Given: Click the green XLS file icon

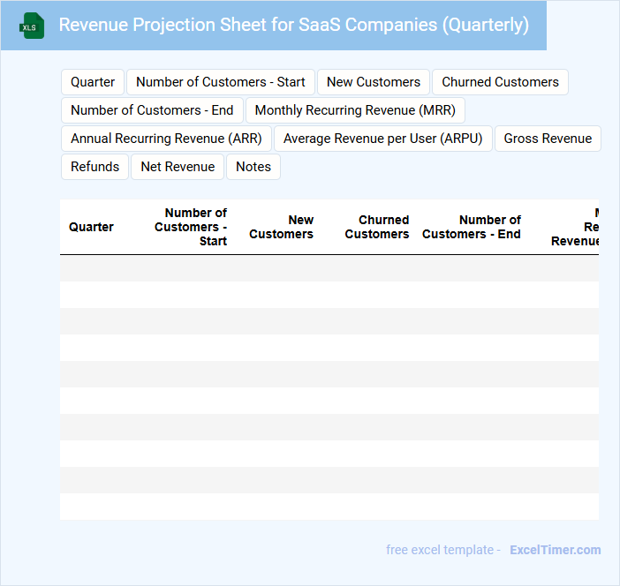Looking at the screenshot, I should tap(32, 26).
